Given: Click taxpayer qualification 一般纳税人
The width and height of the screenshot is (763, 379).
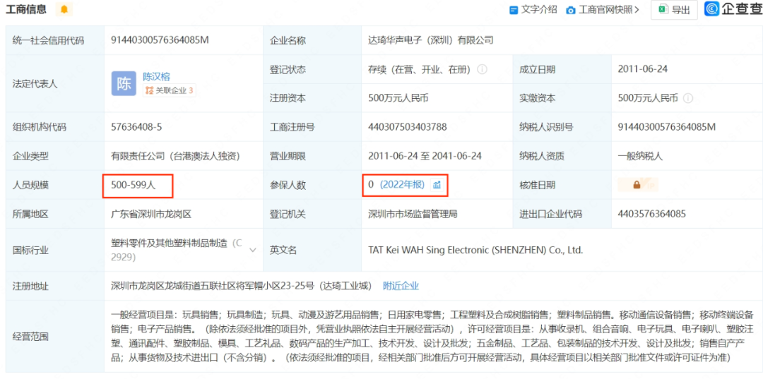Looking at the screenshot, I should 640,156.
